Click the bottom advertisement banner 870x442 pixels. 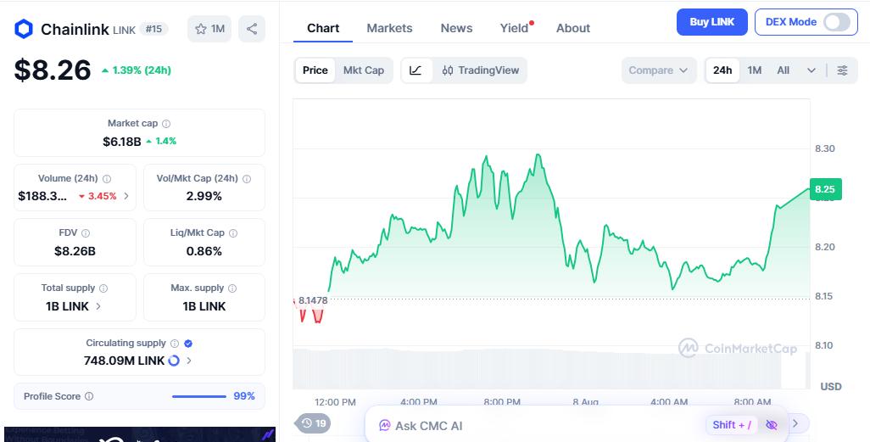(x=140, y=434)
